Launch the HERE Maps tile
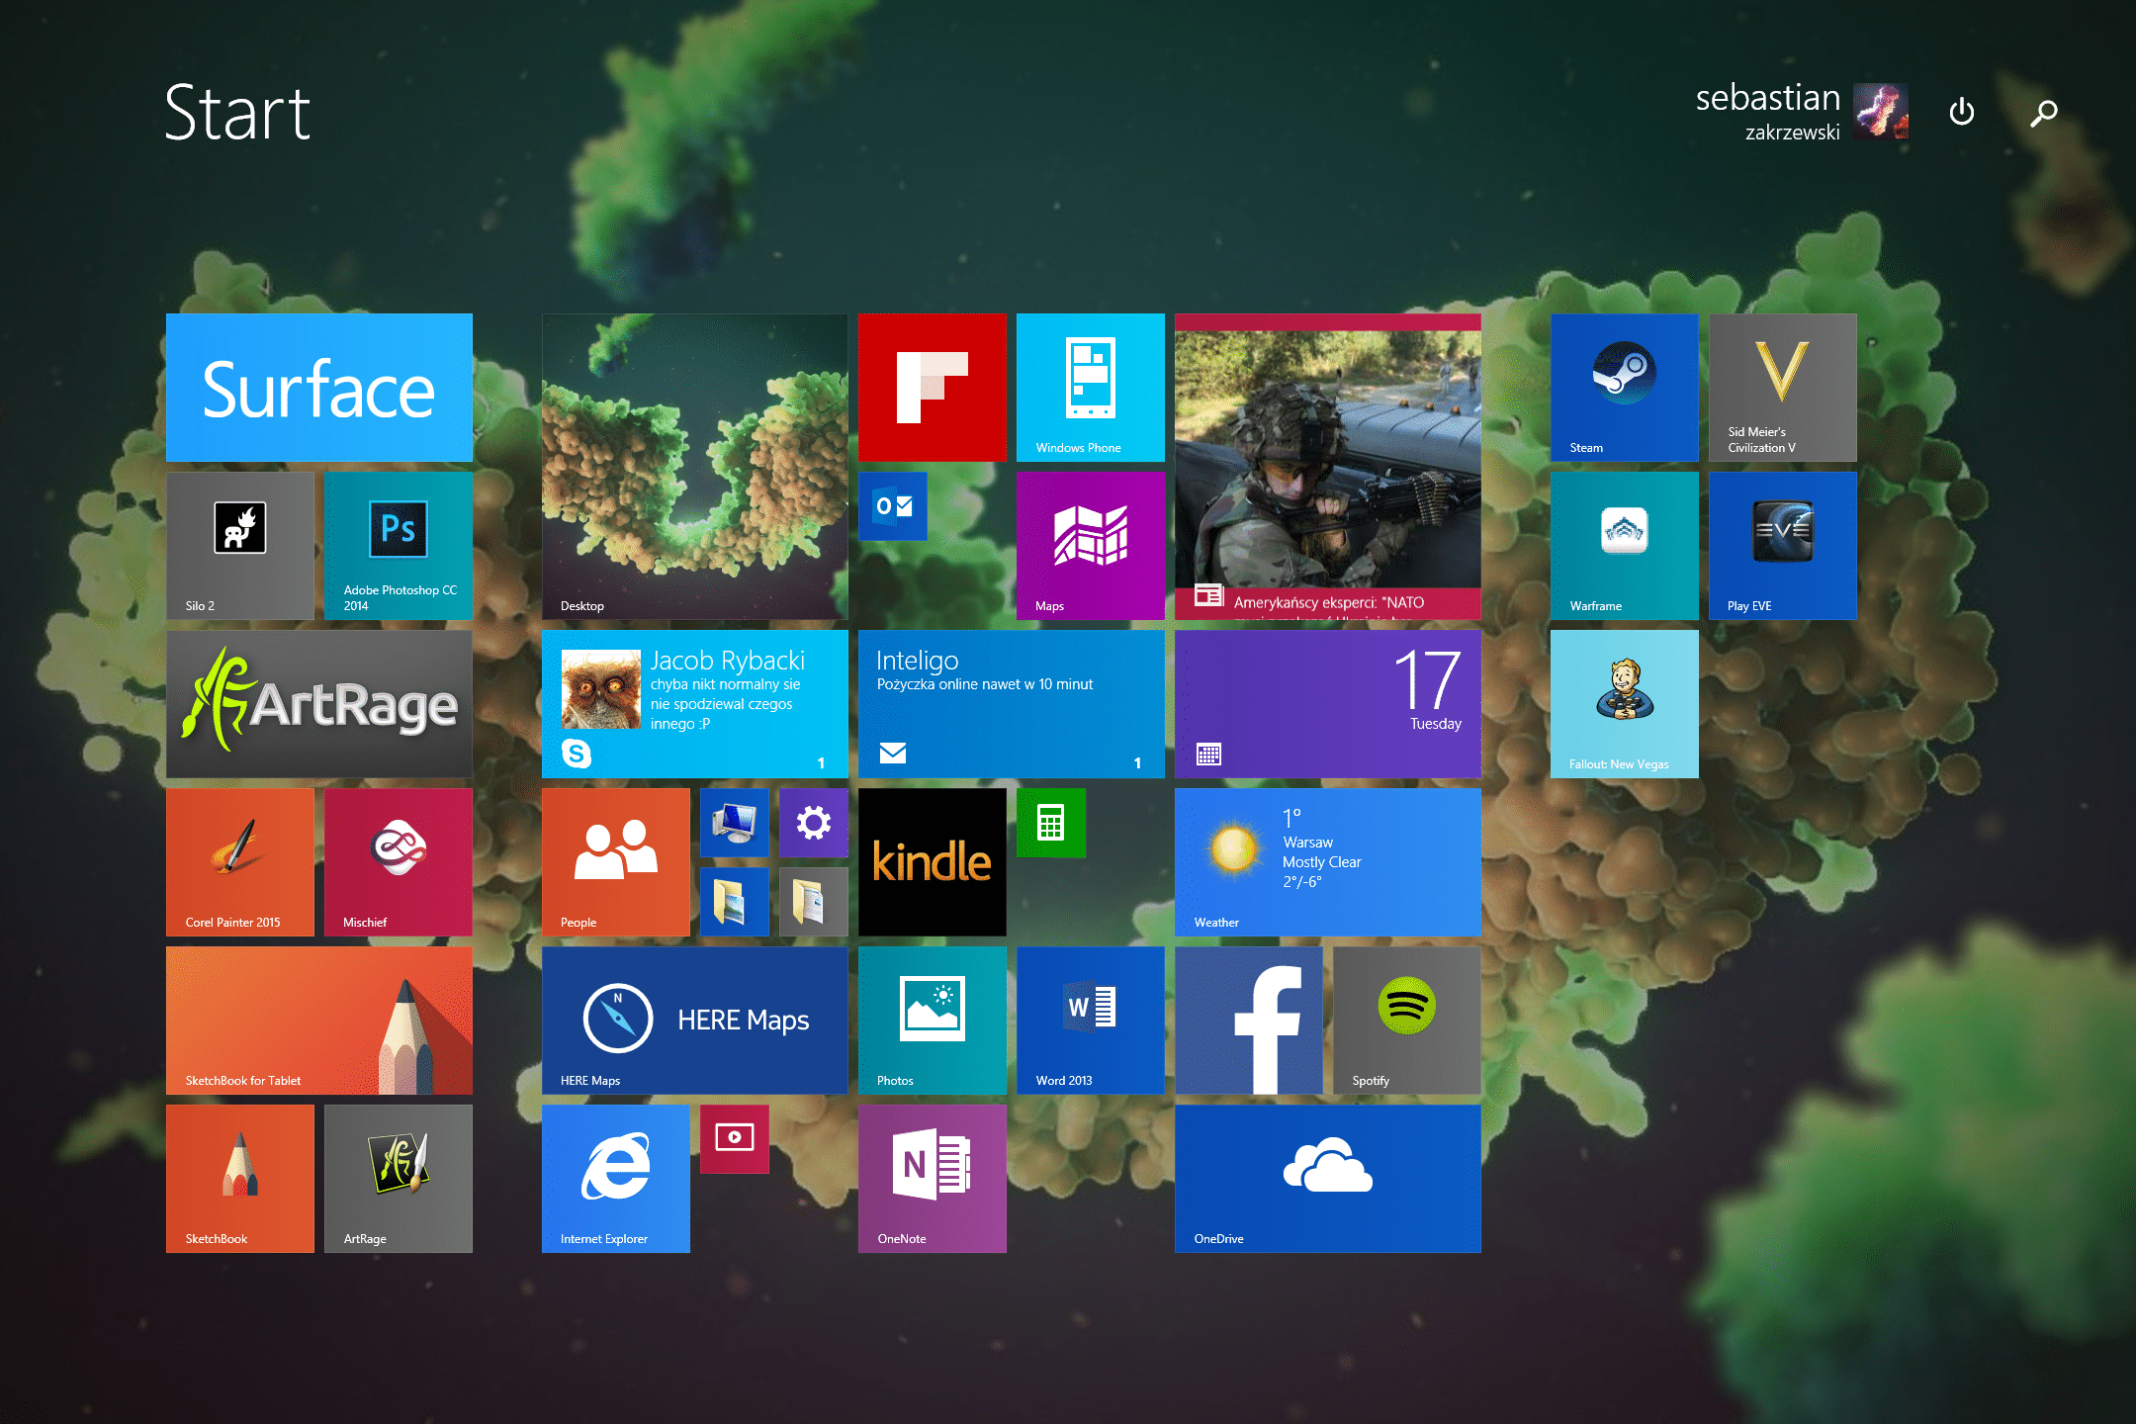Viewport: 2136px width, 1424px height. (x=695, y=1021)
